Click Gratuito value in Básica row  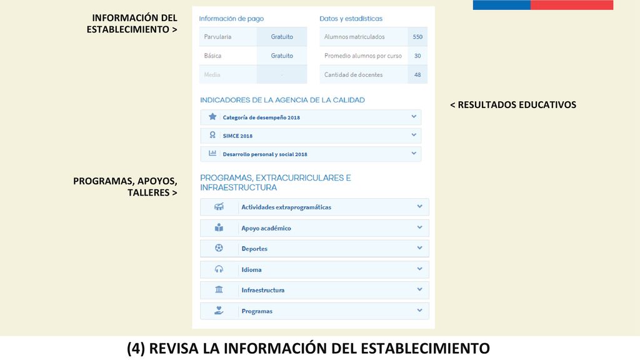click(282, 56)
